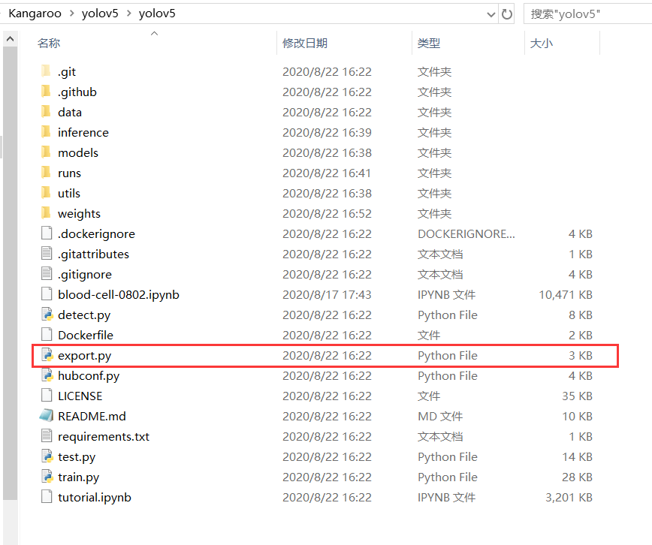Click the README.md file icon
The width and height of the screenshot is (652, 545).
tap(47, 416)
